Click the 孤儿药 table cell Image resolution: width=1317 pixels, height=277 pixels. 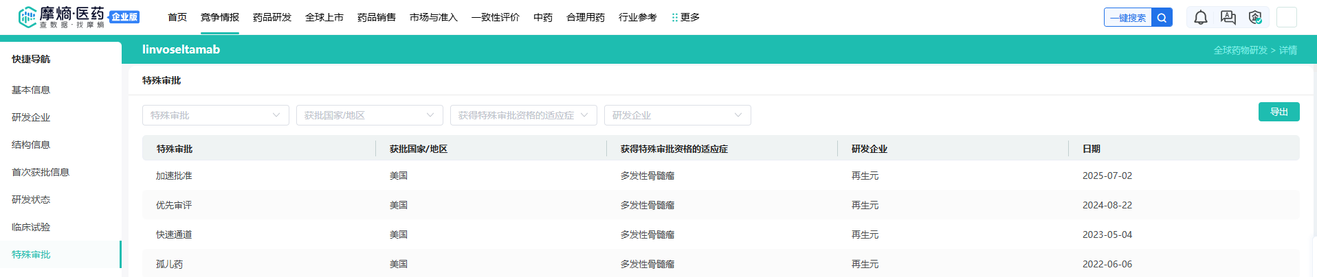coord(169,264)
